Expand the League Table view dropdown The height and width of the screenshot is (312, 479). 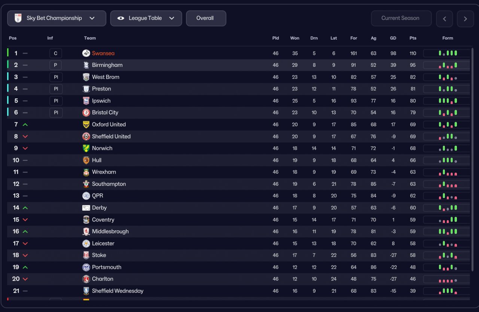pos(146,18)
